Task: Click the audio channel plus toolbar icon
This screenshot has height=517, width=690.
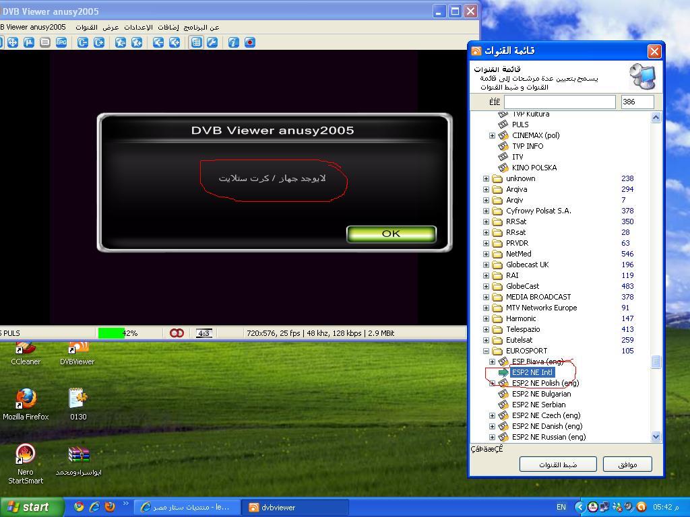Action: [x=175, y=42]
